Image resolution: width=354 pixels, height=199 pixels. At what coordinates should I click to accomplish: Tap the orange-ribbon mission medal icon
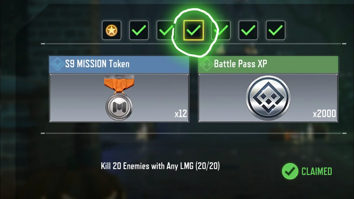119,98
